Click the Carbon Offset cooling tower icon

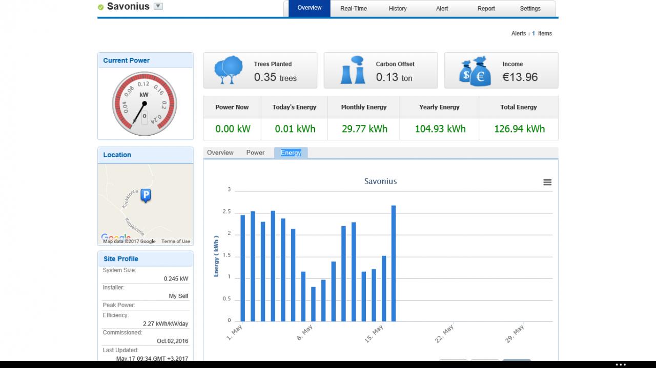(353, 71)
